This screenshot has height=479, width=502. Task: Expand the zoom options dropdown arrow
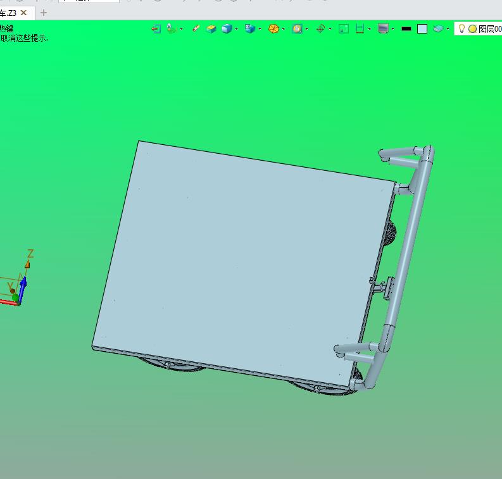(306, 29)
